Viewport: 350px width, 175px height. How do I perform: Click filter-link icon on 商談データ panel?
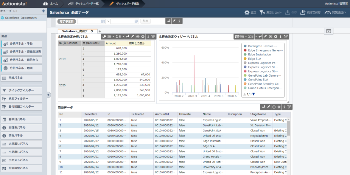tap(289, 107)
